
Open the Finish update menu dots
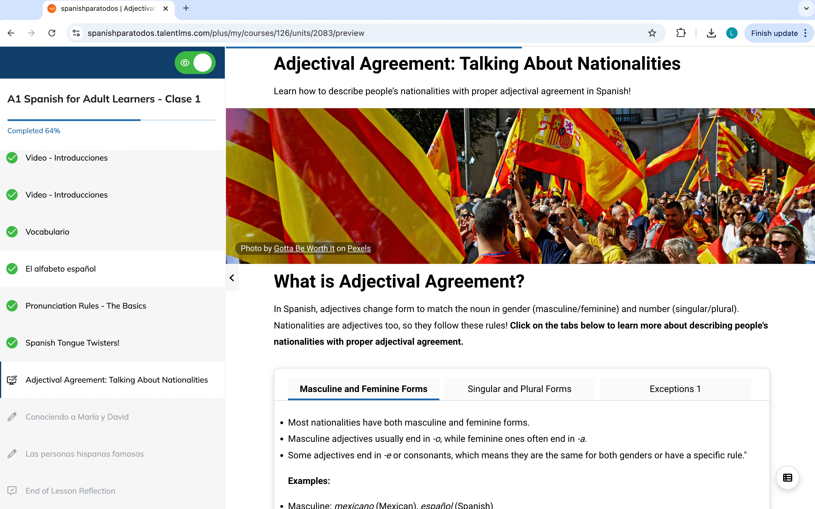(805, 33)
